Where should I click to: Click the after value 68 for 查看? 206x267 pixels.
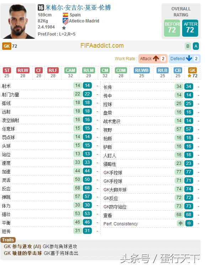coord(189,215)
